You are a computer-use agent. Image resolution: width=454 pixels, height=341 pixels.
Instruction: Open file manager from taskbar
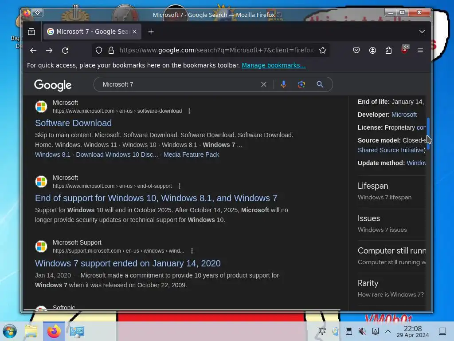point(31,331)
